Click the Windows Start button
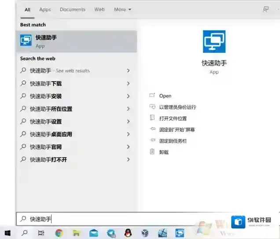The width and height of the screenshot is (280, 239). pyautogui.click(x=7, y=233)
